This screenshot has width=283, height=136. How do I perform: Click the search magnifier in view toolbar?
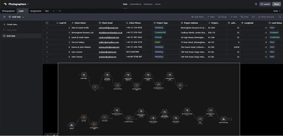pyautogui.click(x=280, y=17)
